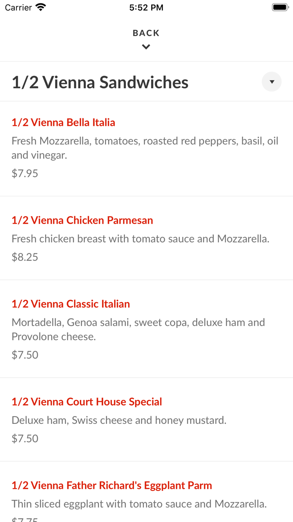Select 1/2 Vienna Bella Italia sandwich
293x522 pixels.
[63, 122]
